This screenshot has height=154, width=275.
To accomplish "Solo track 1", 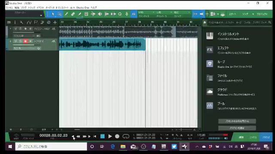I will (20, 29).
